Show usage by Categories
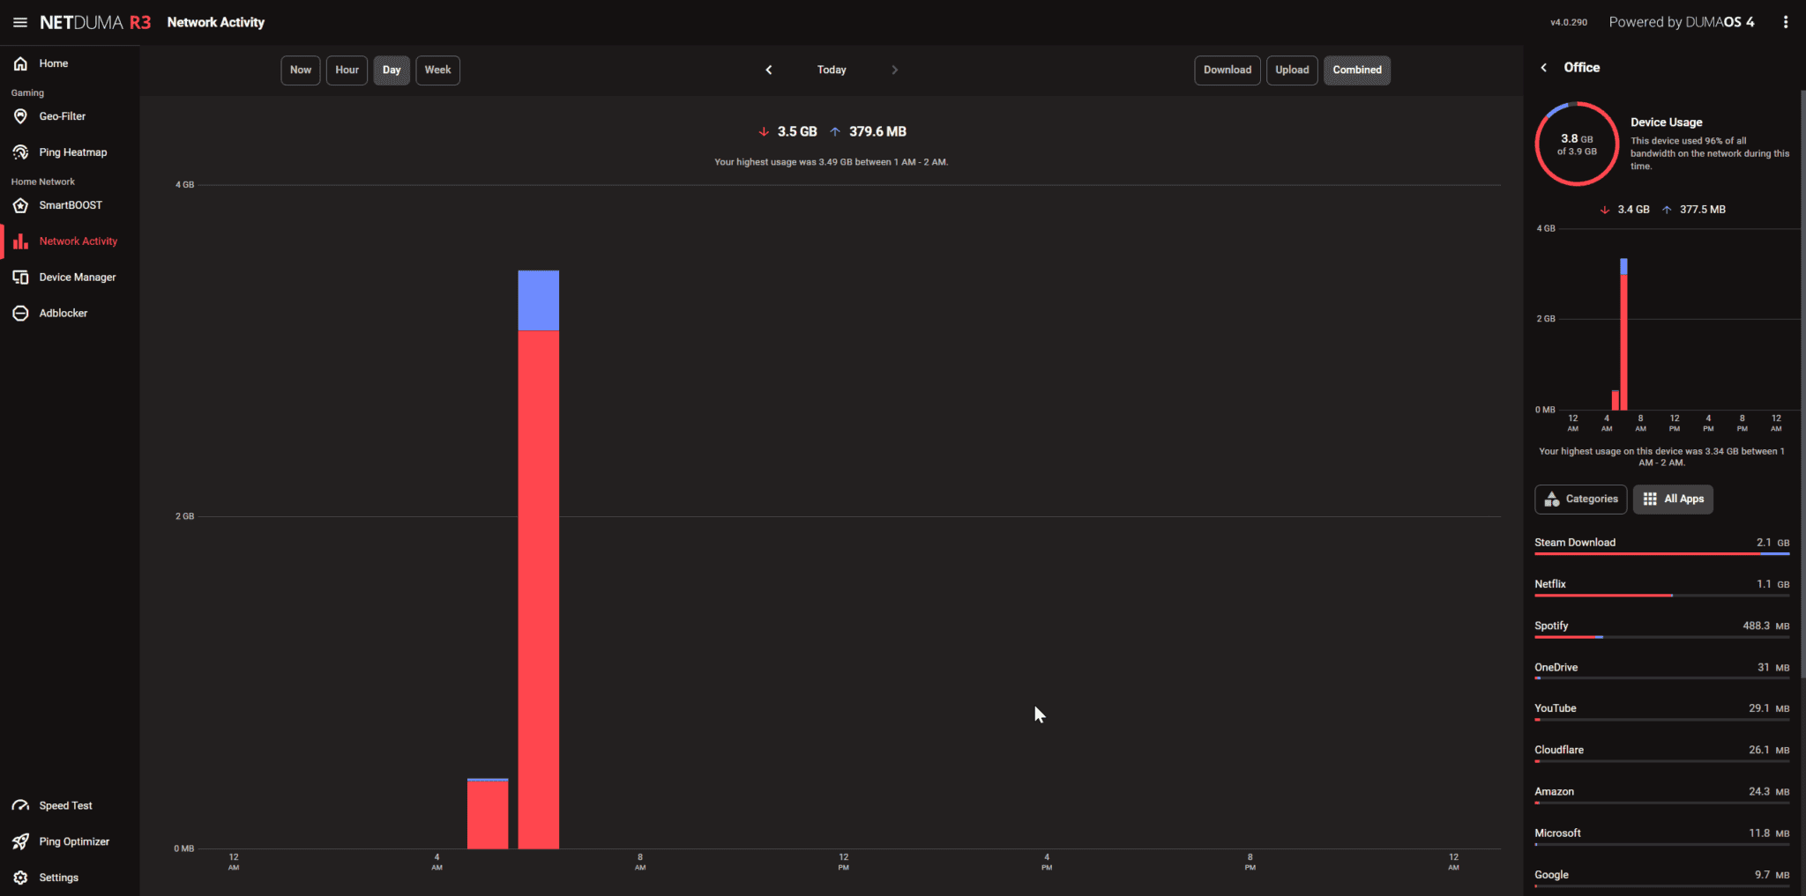Screen dimensions: 1806x896 click(1581, 500)
